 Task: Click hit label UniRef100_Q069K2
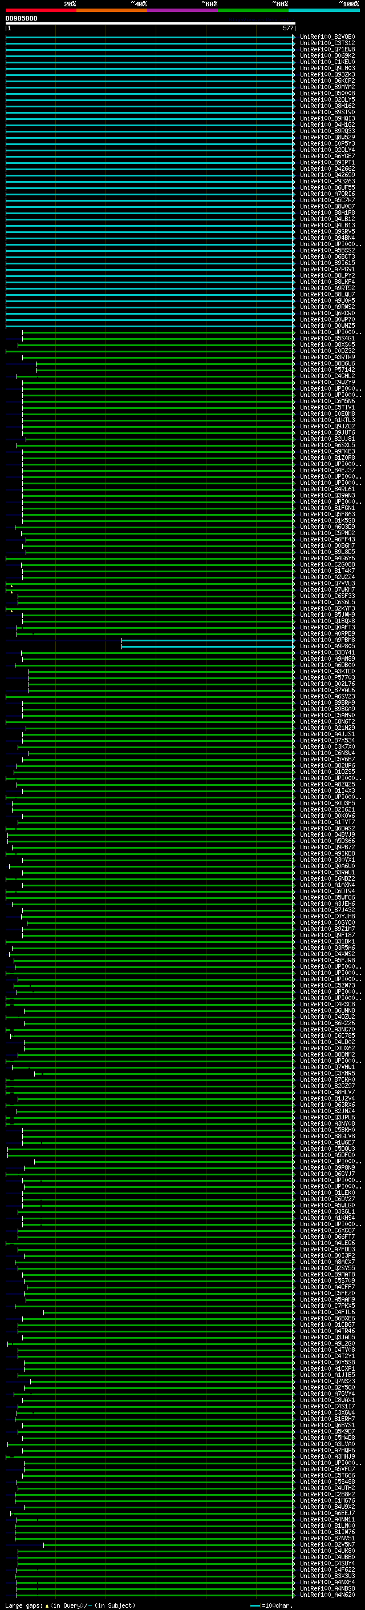[327, 55]
